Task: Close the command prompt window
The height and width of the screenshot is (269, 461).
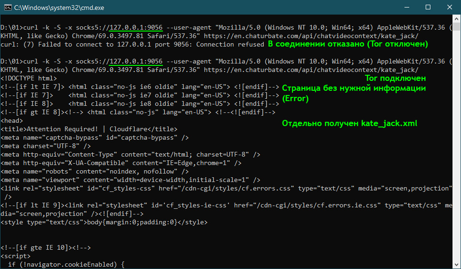Action: (449, 7)
